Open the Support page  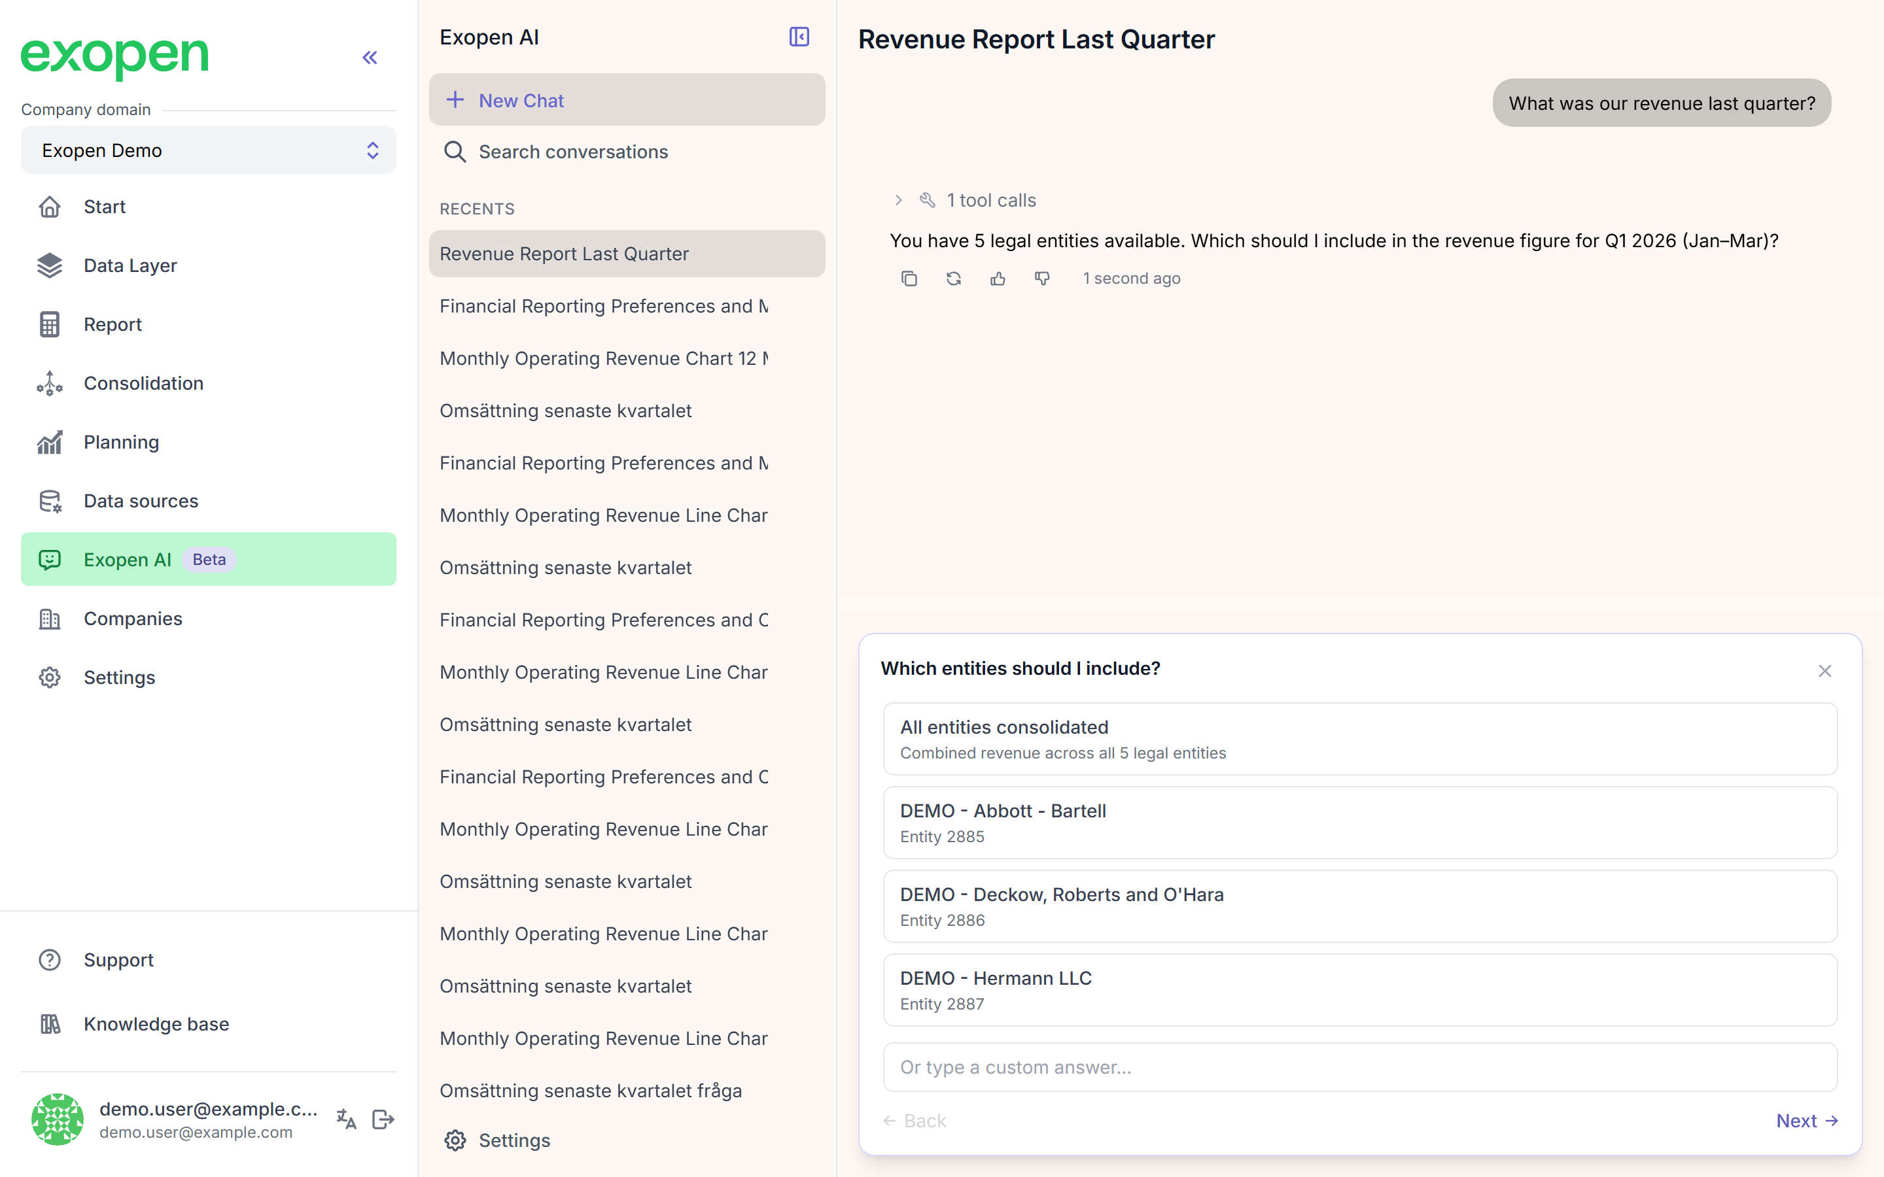pyautogui.click(x=209, y=960)
